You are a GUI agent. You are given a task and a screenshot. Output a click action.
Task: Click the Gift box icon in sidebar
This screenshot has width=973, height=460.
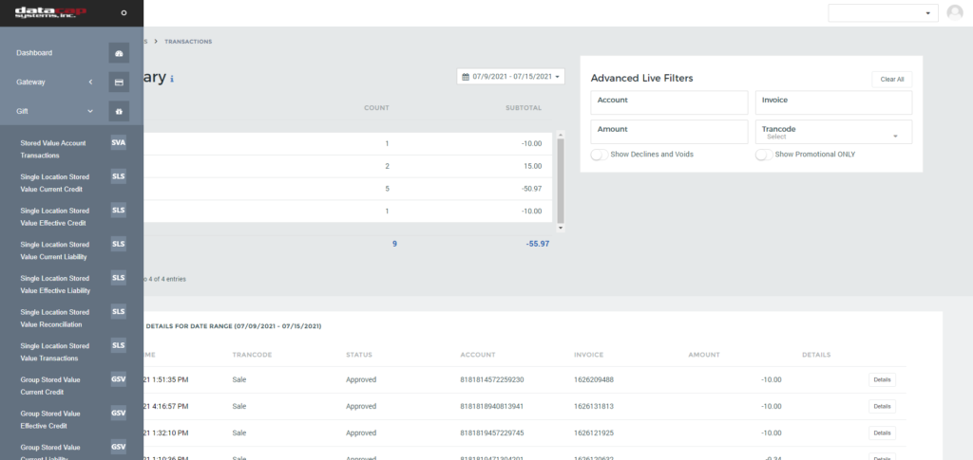click(x=119, y=111)
